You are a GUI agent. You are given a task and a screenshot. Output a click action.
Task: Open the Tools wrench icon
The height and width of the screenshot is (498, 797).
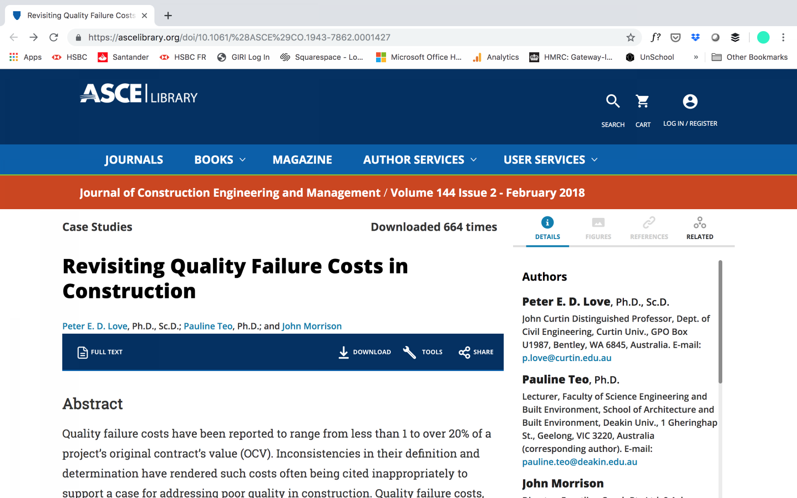pos(409,352)
